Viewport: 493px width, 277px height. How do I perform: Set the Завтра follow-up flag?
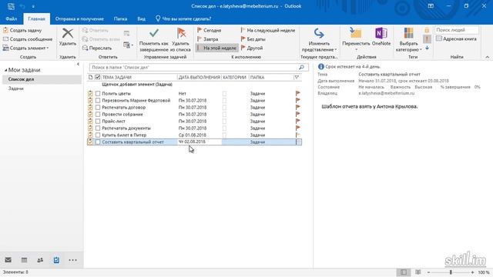point(207,39)
